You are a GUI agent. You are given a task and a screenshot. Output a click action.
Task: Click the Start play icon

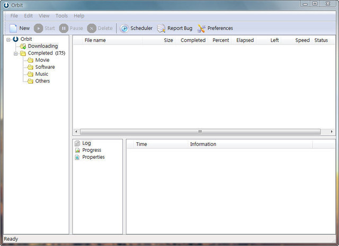pos(39,28)
